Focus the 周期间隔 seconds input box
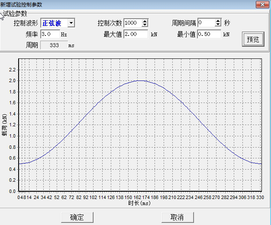The width and height of the screenshot is (271, 225). 206,23
